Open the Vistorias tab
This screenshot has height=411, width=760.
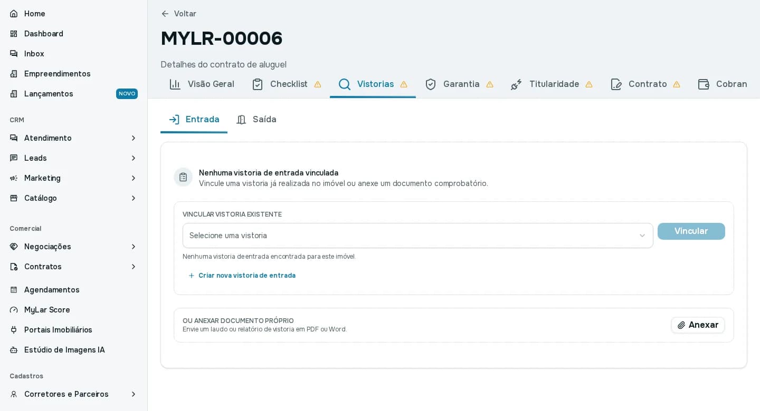pyautogui.click(x=373, y=84)
